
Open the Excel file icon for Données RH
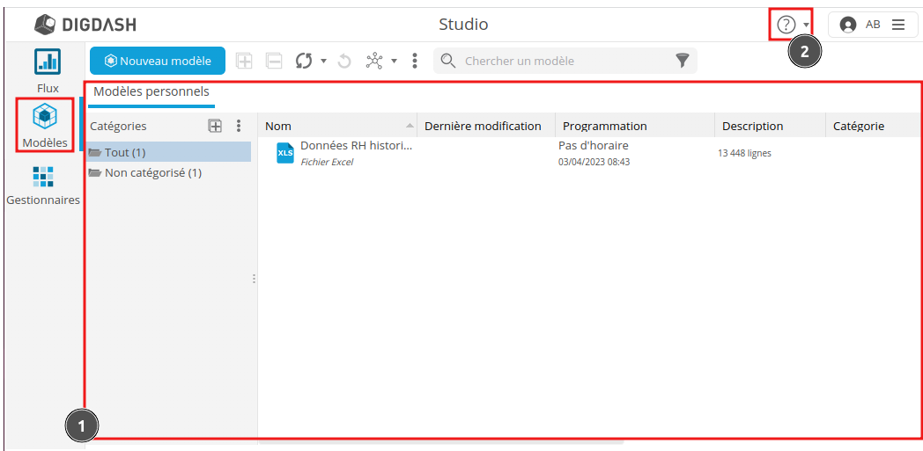285,153
